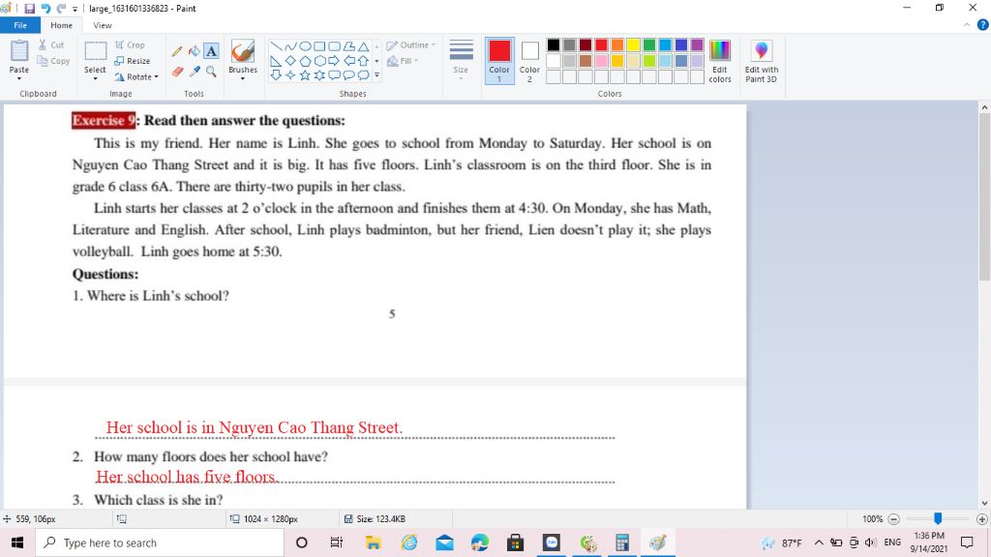Click the Windows Start button
The width and height of the screenshot is (991, 557).
click(17, 542)
